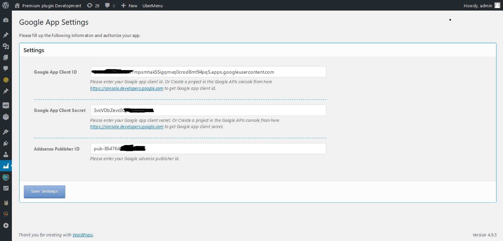Open the Settings sliders icon in sidebar

coord(6,188)
